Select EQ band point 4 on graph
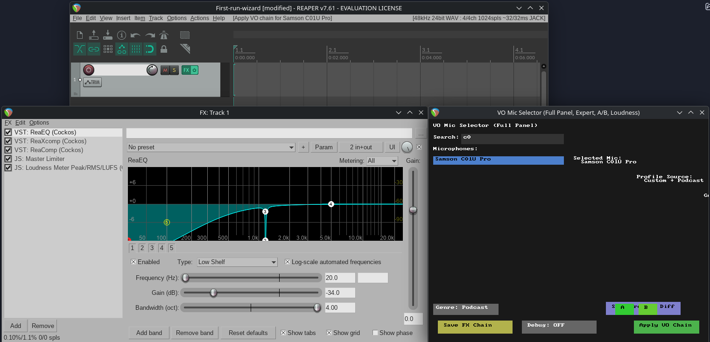Screen dimensions: 710x342 [331, 204]
